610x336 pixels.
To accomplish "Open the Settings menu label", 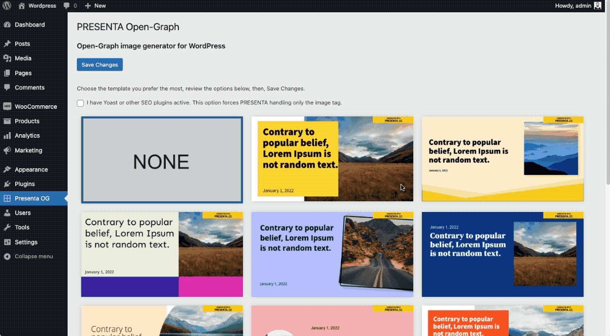I will click(26, 242).
